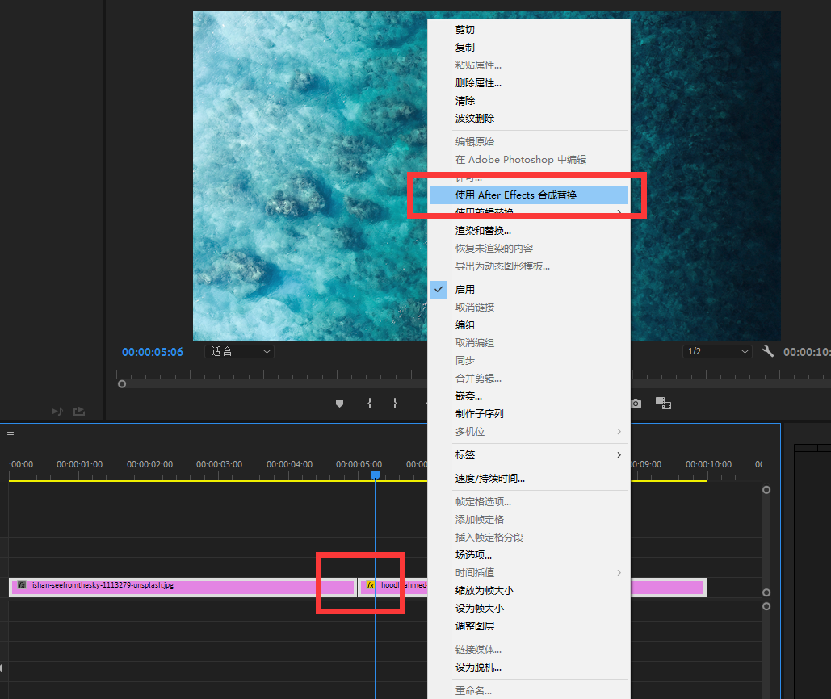Expand the 标签 submenu arrow
This screenshot has height=699, width=831.
click(620, 455)
